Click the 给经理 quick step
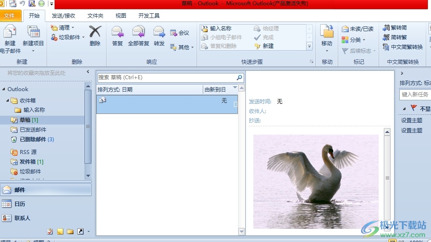The image size is (431, 242). (267, 29)
